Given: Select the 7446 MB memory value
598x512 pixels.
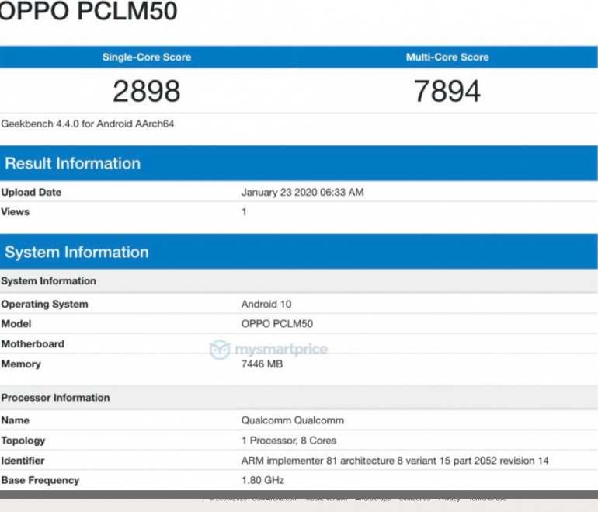Looking at the screenshot, I should 262,364.
